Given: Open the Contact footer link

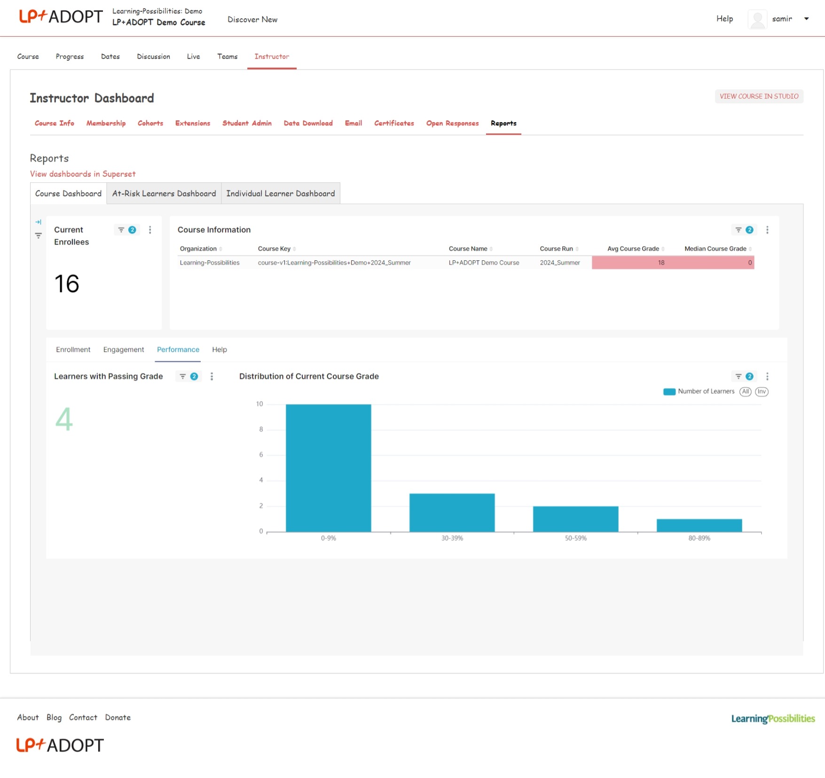Looking at the screenshot, I should tap(83, 718).
